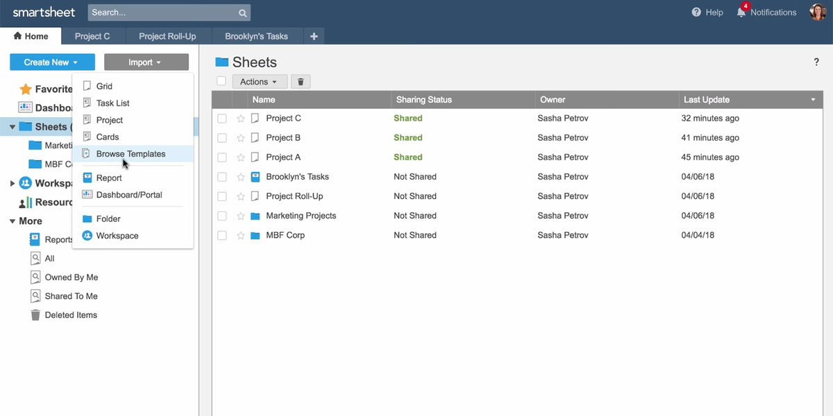The height and width of the screenshot is (416, 833).
Task: Click the Help question mark icon
Action: (696, 12)
